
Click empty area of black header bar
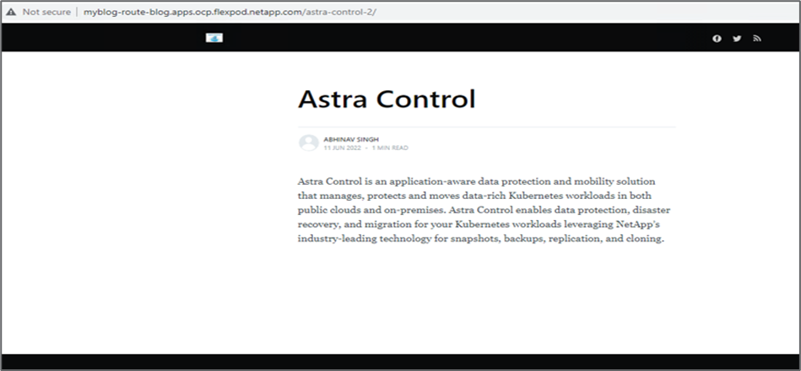460,38
